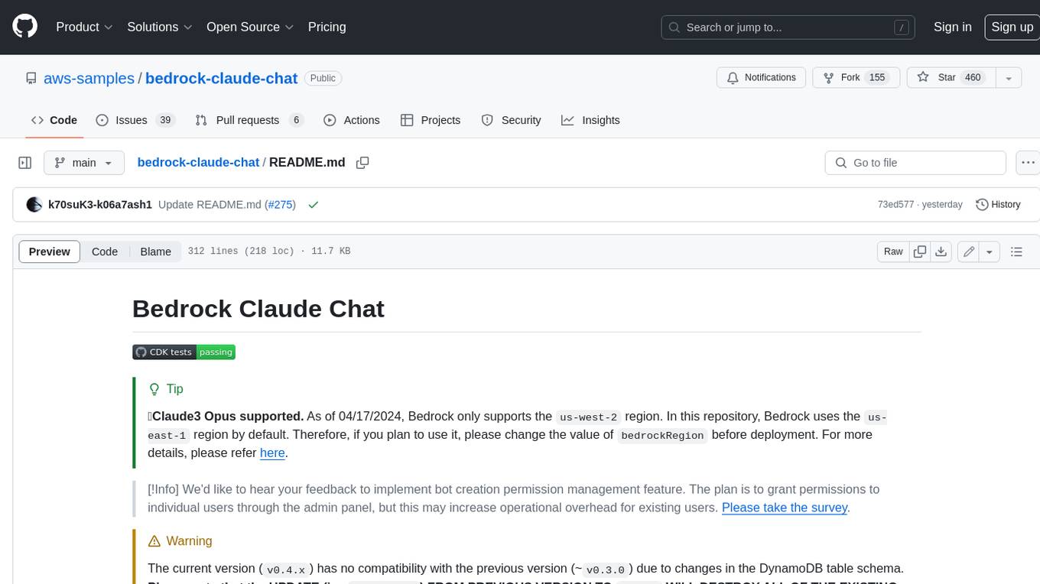Click Sign in link
1040x584 pixels.
(952, 27)
